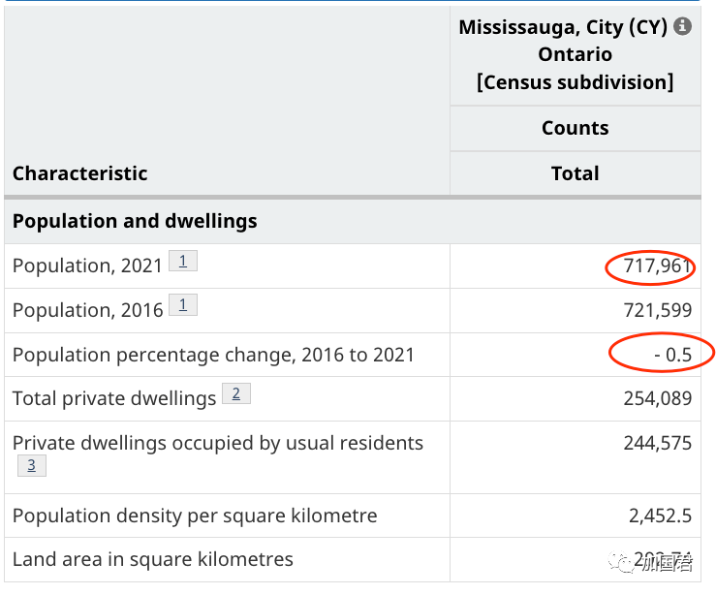Click the 'Counts' column header

[575, 128]
